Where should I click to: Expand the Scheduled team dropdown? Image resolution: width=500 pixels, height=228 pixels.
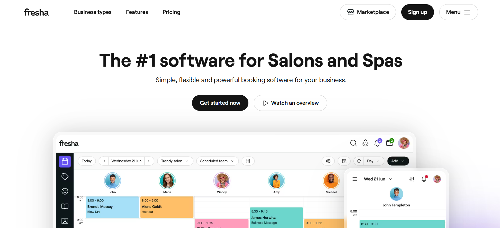[x=217, y=161]
